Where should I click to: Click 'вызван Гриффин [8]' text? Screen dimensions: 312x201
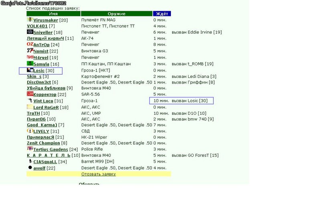tap(193, 82)
